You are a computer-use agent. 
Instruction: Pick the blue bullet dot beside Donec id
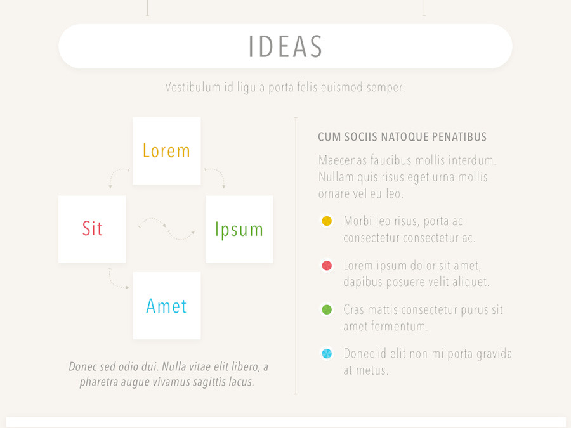tap(327, 354)
